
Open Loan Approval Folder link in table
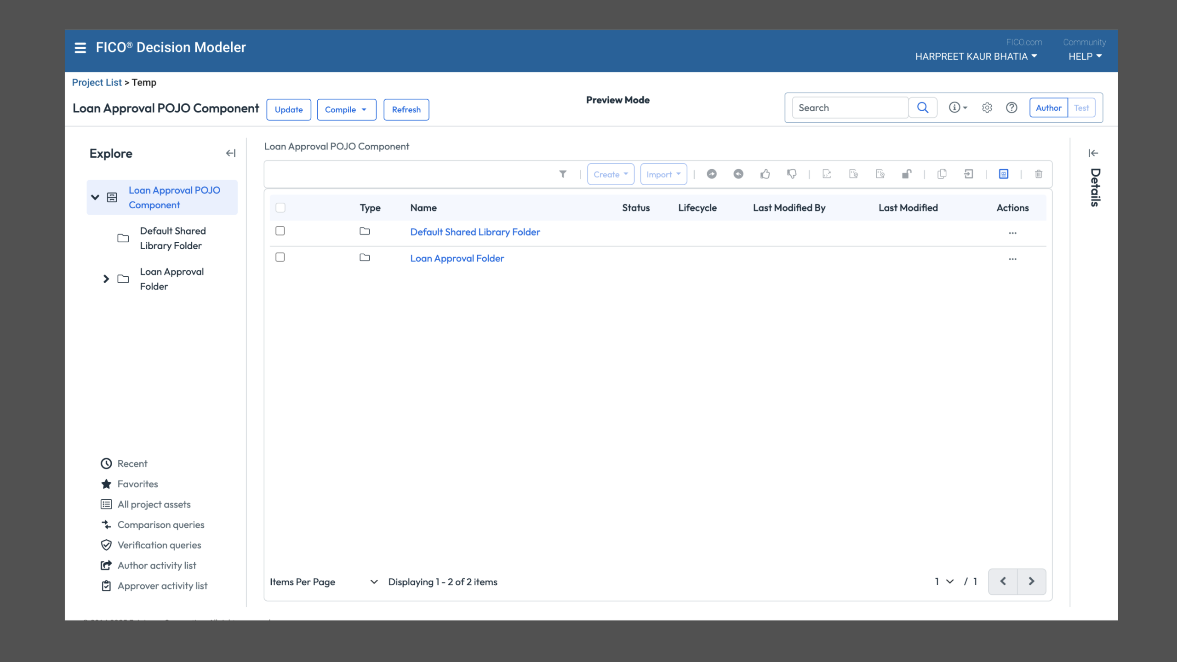pyautogui.click(x=457, y=258)
